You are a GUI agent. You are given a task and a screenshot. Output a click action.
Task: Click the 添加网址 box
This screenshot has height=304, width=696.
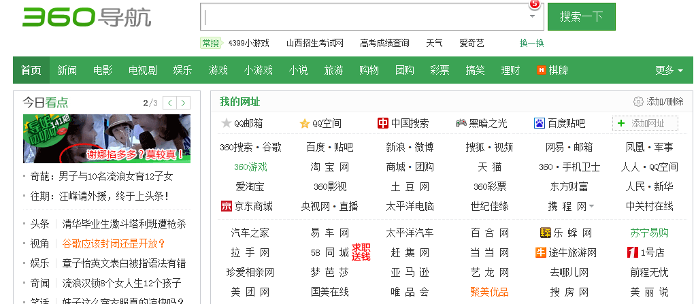pyautogui.click(x=646, y=123)
